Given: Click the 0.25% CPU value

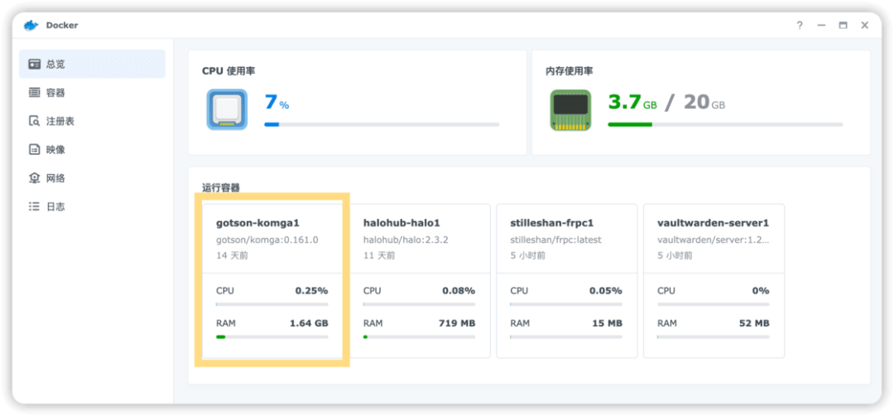Looking at the screenshot, I should coord(311,291).
